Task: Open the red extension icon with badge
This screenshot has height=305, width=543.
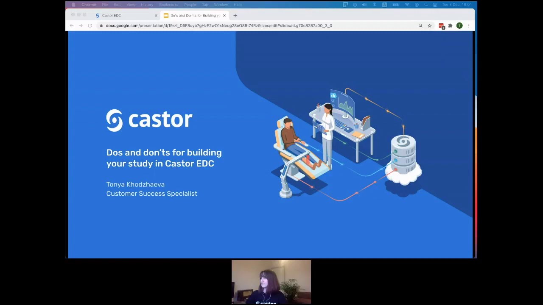Action: [442, 26]
